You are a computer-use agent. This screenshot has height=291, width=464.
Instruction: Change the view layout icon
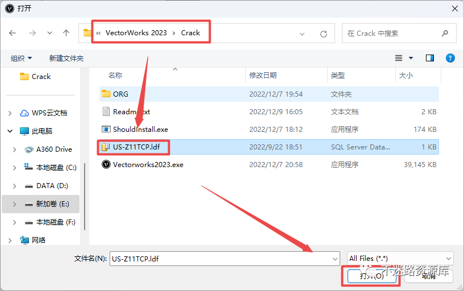pos(399,58)
